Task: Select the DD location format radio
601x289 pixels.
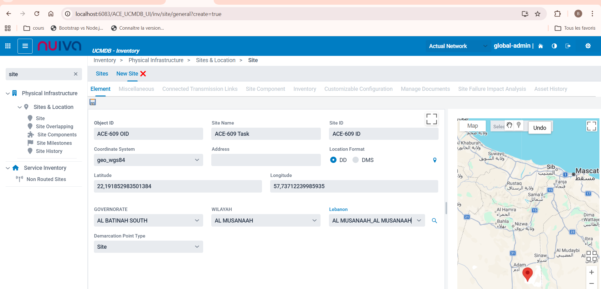Action: pyautogui.click(x=333, y=160)
